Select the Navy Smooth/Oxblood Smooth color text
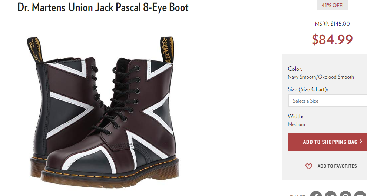Screen dimensions: 367x196 [321, 77]
